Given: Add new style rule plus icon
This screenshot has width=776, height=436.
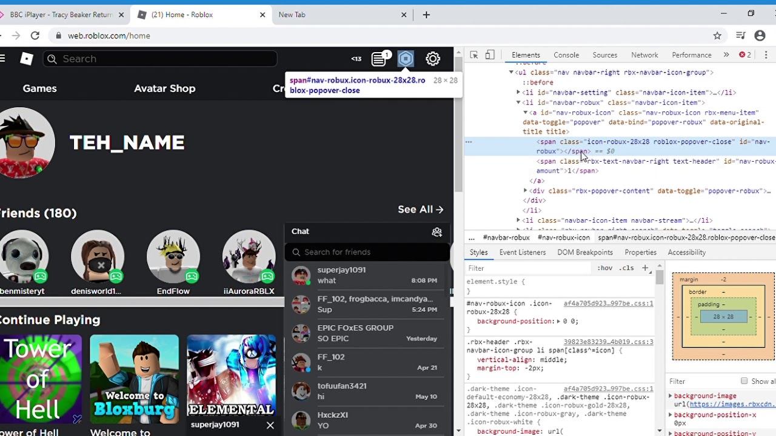Looking at the screenshot, I should (x=645, y=268).
